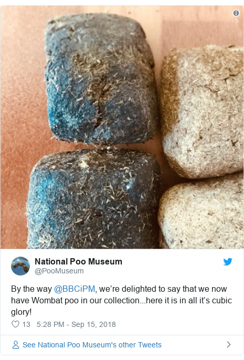Click the words By the way in tweet
Screen dimensions: 244x360
coord(31,289)
